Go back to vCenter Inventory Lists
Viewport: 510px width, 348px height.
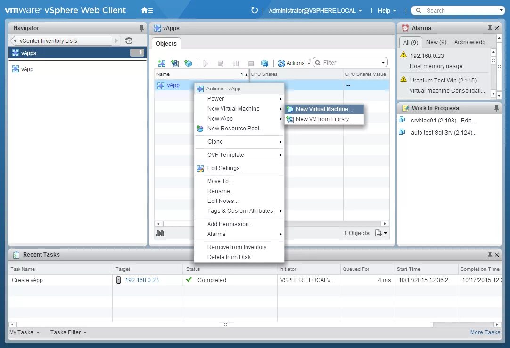tap(61, 40)
